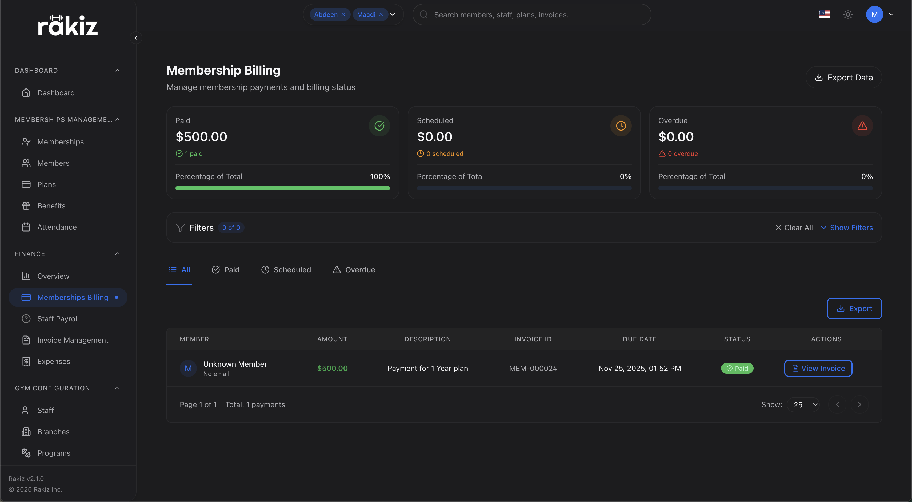Image resolution: width=912 pixels, height=502 pixels.
Task: Click the Export Data button
Action: coord(844,77)
